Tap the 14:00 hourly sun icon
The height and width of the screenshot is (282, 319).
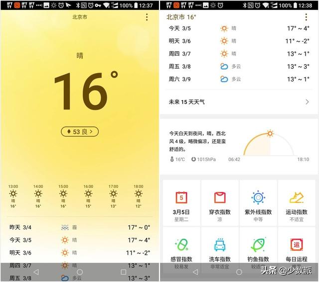pos(38,193)
